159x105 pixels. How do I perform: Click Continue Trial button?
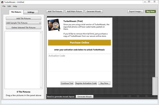click(67, 83)
